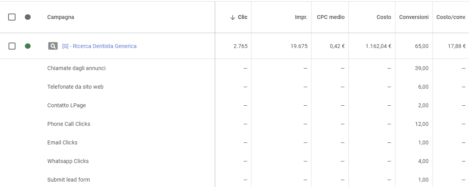The height and width of the screenshot is (187, 469).
Task: Click the Costo/conv. column header
Action: (451, 17)
